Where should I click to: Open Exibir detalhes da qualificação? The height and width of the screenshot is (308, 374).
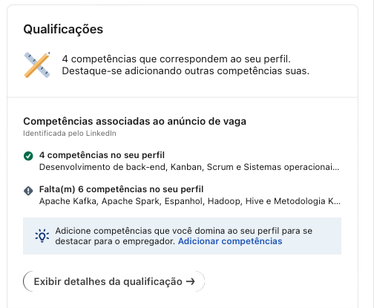114,281
